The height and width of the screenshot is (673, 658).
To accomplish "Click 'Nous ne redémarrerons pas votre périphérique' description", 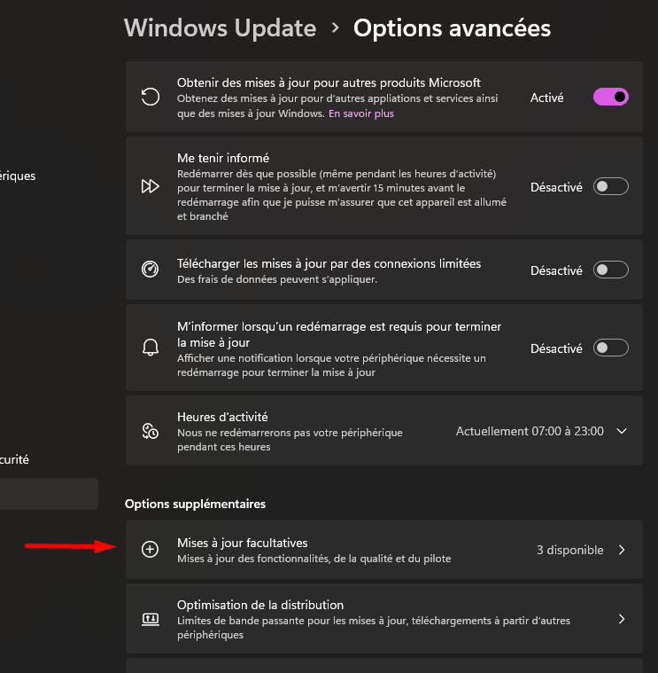I will [290, 440].
